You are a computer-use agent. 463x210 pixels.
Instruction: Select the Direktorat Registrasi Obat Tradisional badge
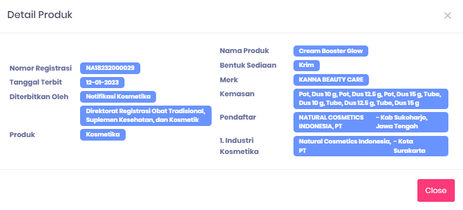[146, 116]
